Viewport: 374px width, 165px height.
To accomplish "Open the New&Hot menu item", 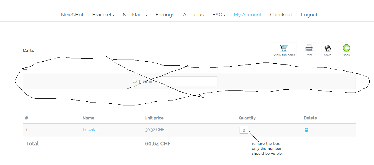I will pyautogui.click(x=72, y=15).
